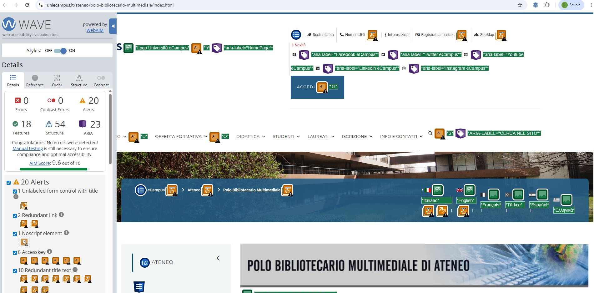Click the Unlabeled form control alert icon
The width and height of the screenshot is (594, 293).
point(24,205)
